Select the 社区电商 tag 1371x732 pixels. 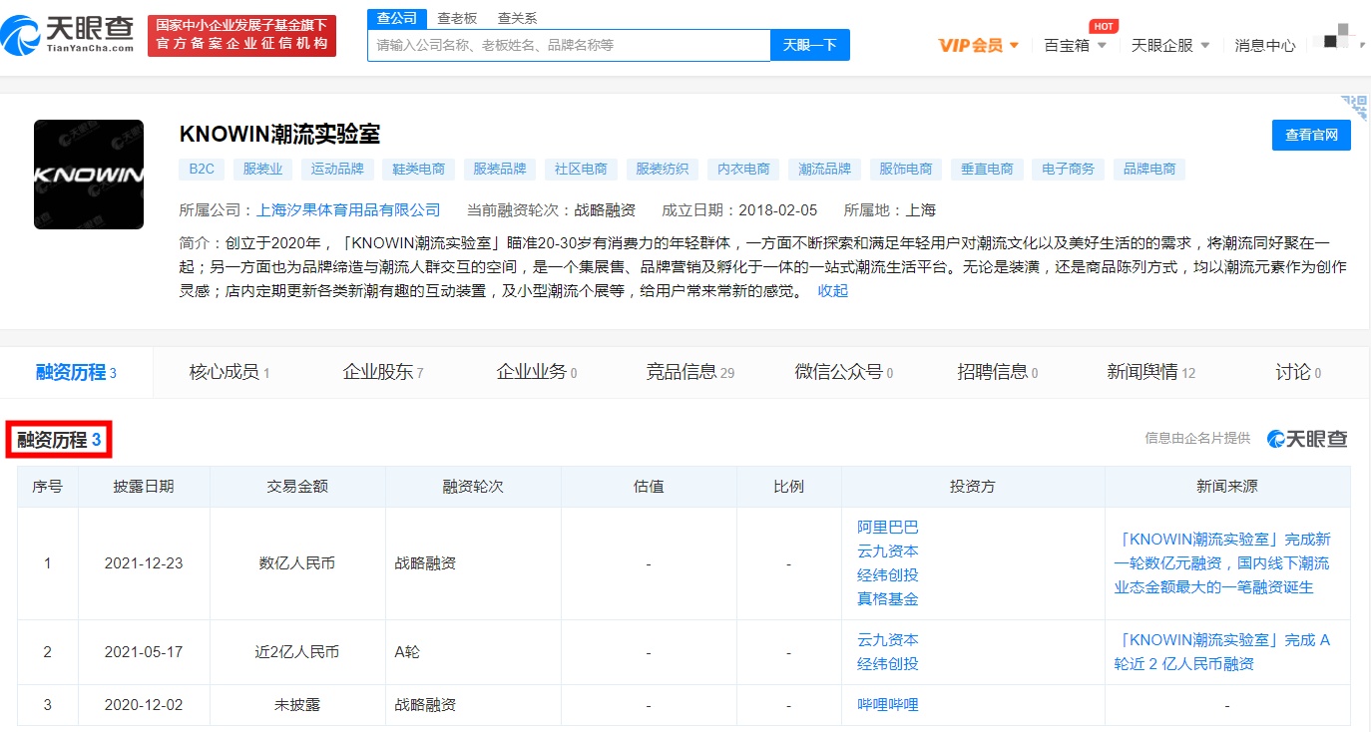[x=581, y=169]
